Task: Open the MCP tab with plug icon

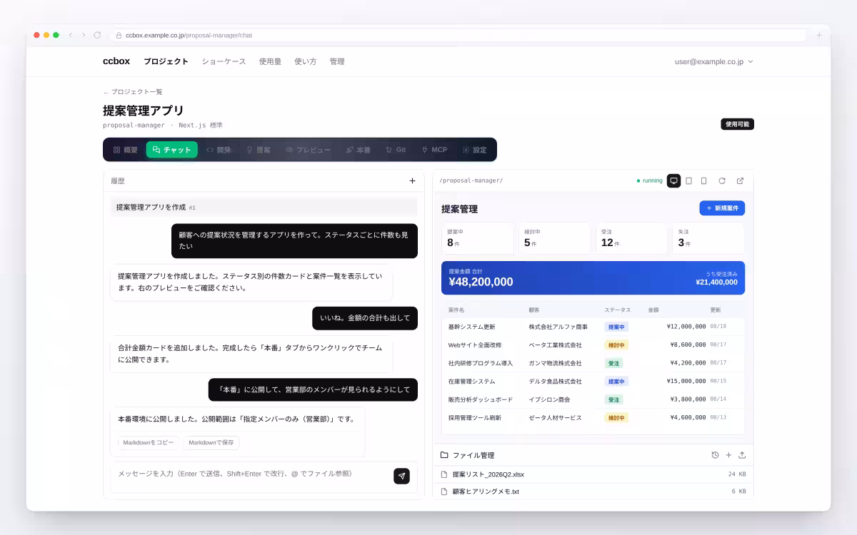Action: point(434,150)
